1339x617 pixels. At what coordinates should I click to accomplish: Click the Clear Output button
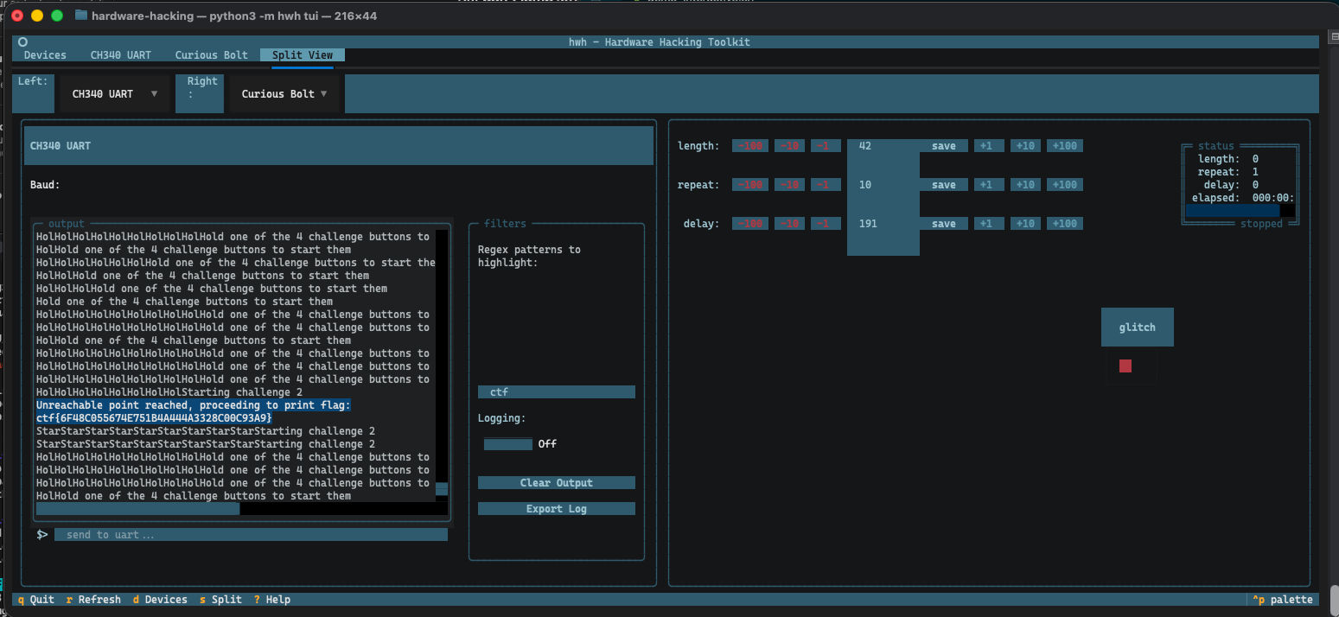click(556, 483)
